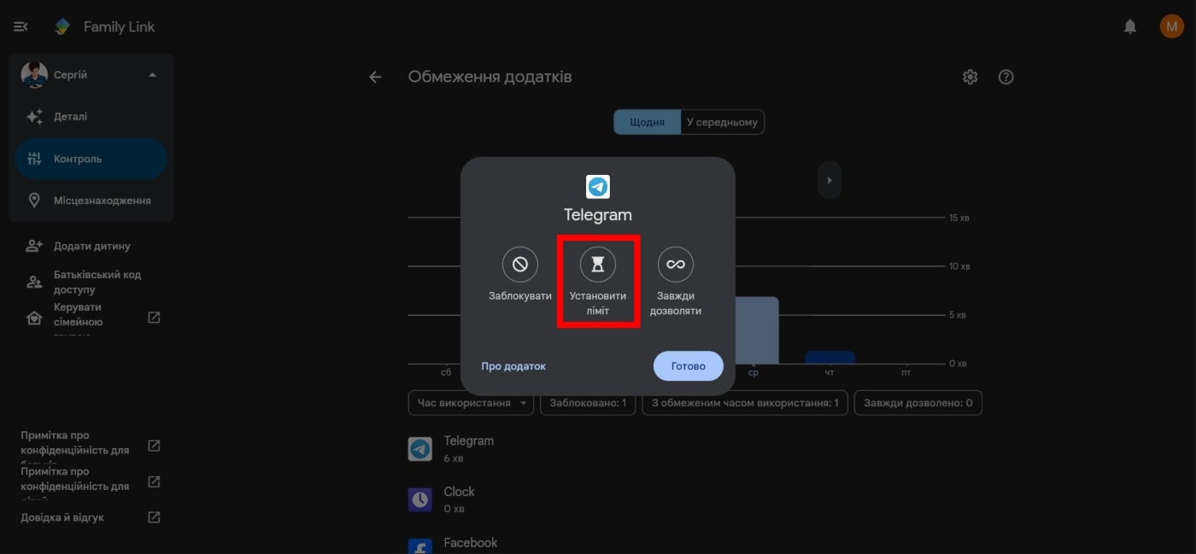Choose Установити ліміт for Telegram
The width and height of the screenshot is (1196, 554).
coord(598,283)
